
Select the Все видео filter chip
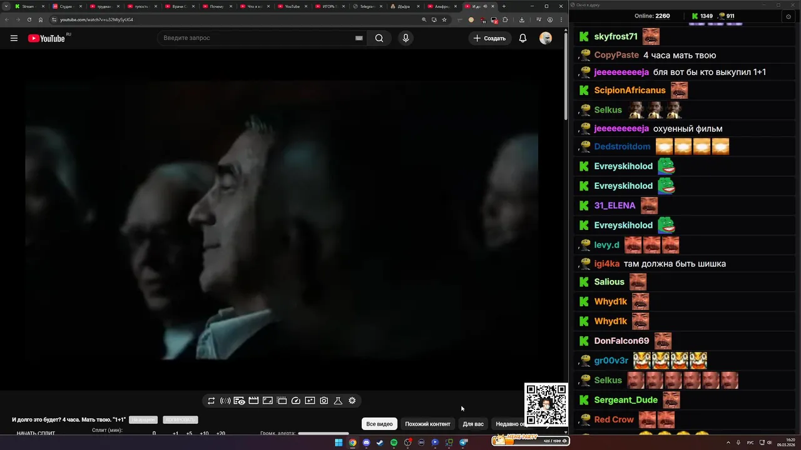point(379,424)
